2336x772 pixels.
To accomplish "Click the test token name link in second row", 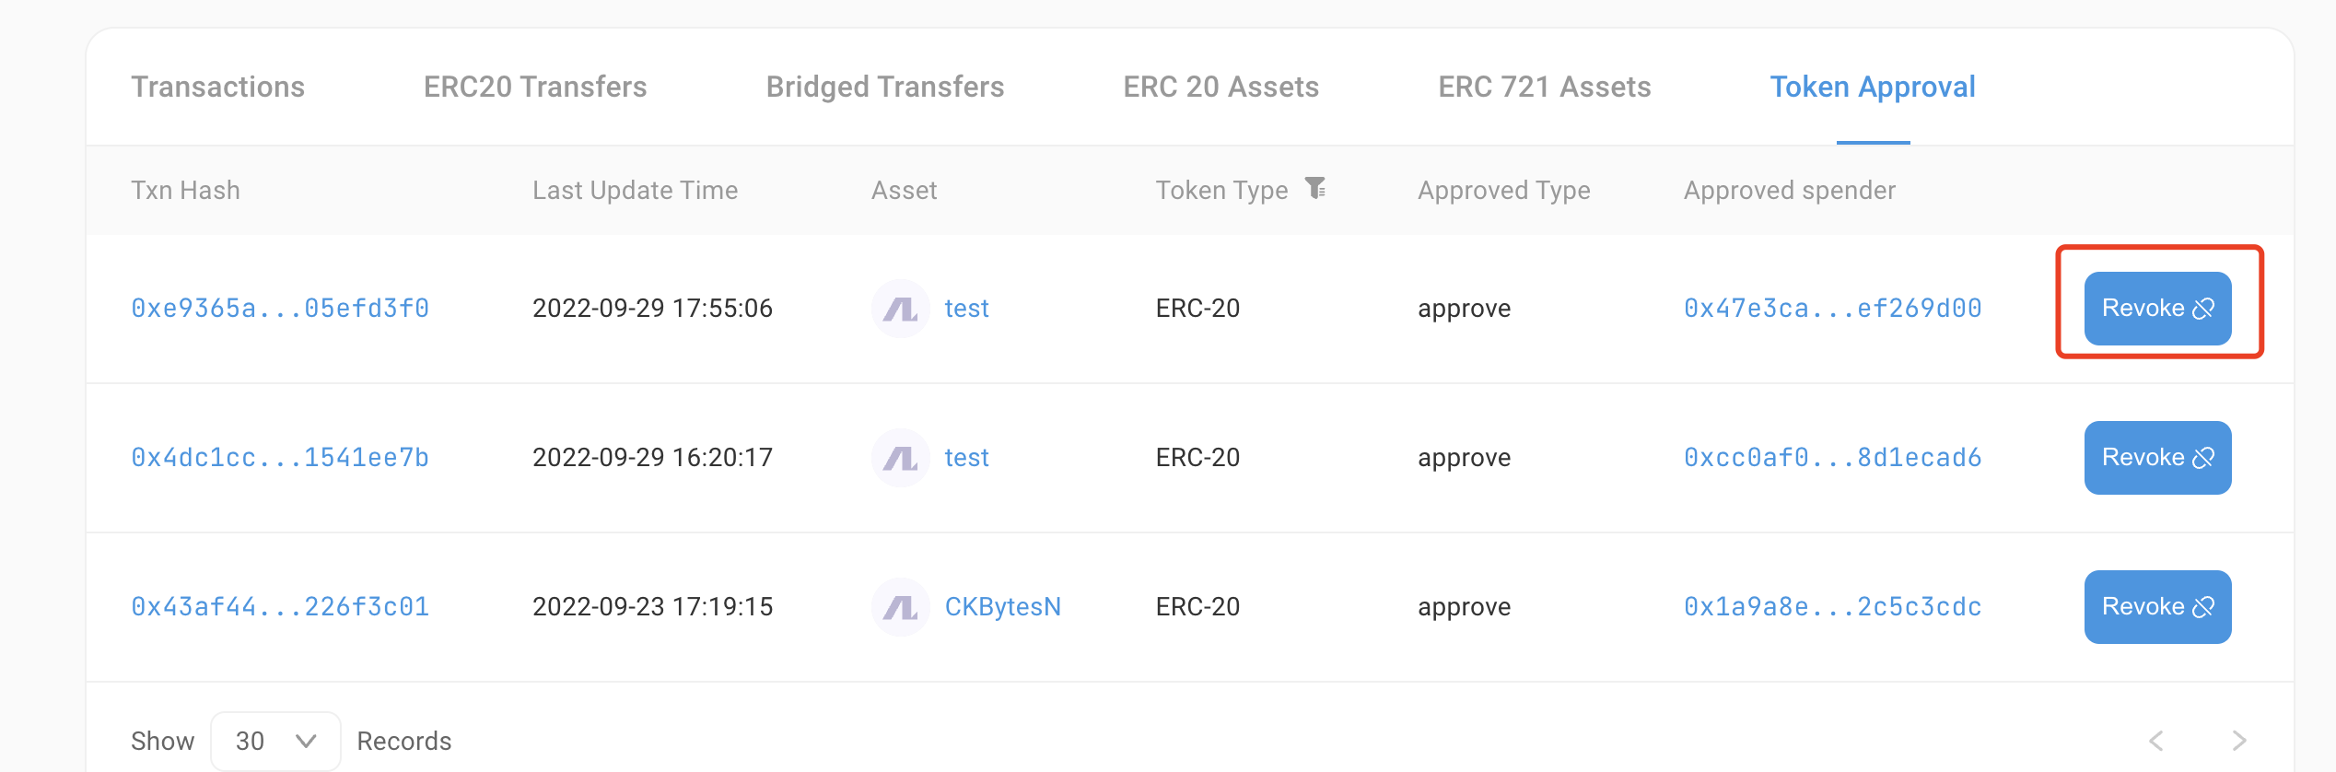I will pyautogui.click(x=966, y=457).
